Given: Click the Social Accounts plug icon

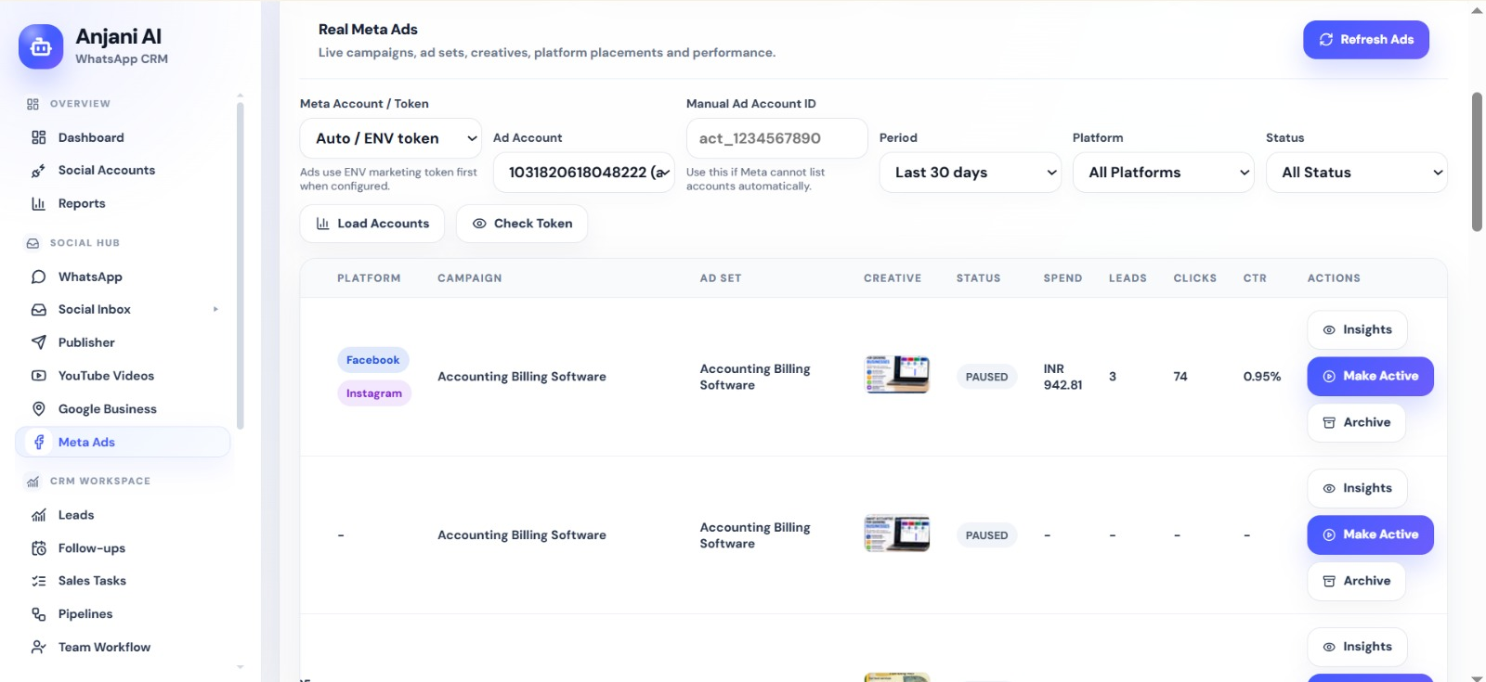Looking at the screenshot, I should 38,171.
